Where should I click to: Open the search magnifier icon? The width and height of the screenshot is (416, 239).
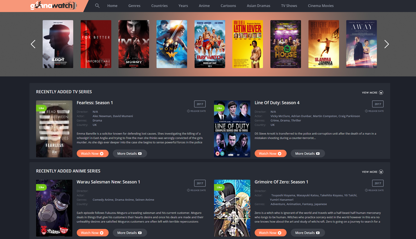pyautogui.click(x=97, y=5)
